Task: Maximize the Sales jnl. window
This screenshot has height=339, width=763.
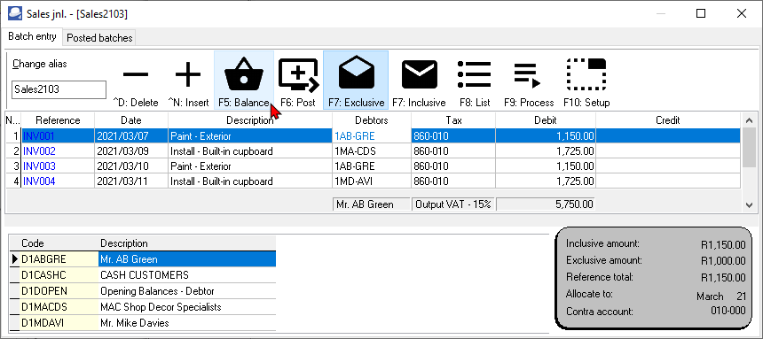Action: pos(701,13)
